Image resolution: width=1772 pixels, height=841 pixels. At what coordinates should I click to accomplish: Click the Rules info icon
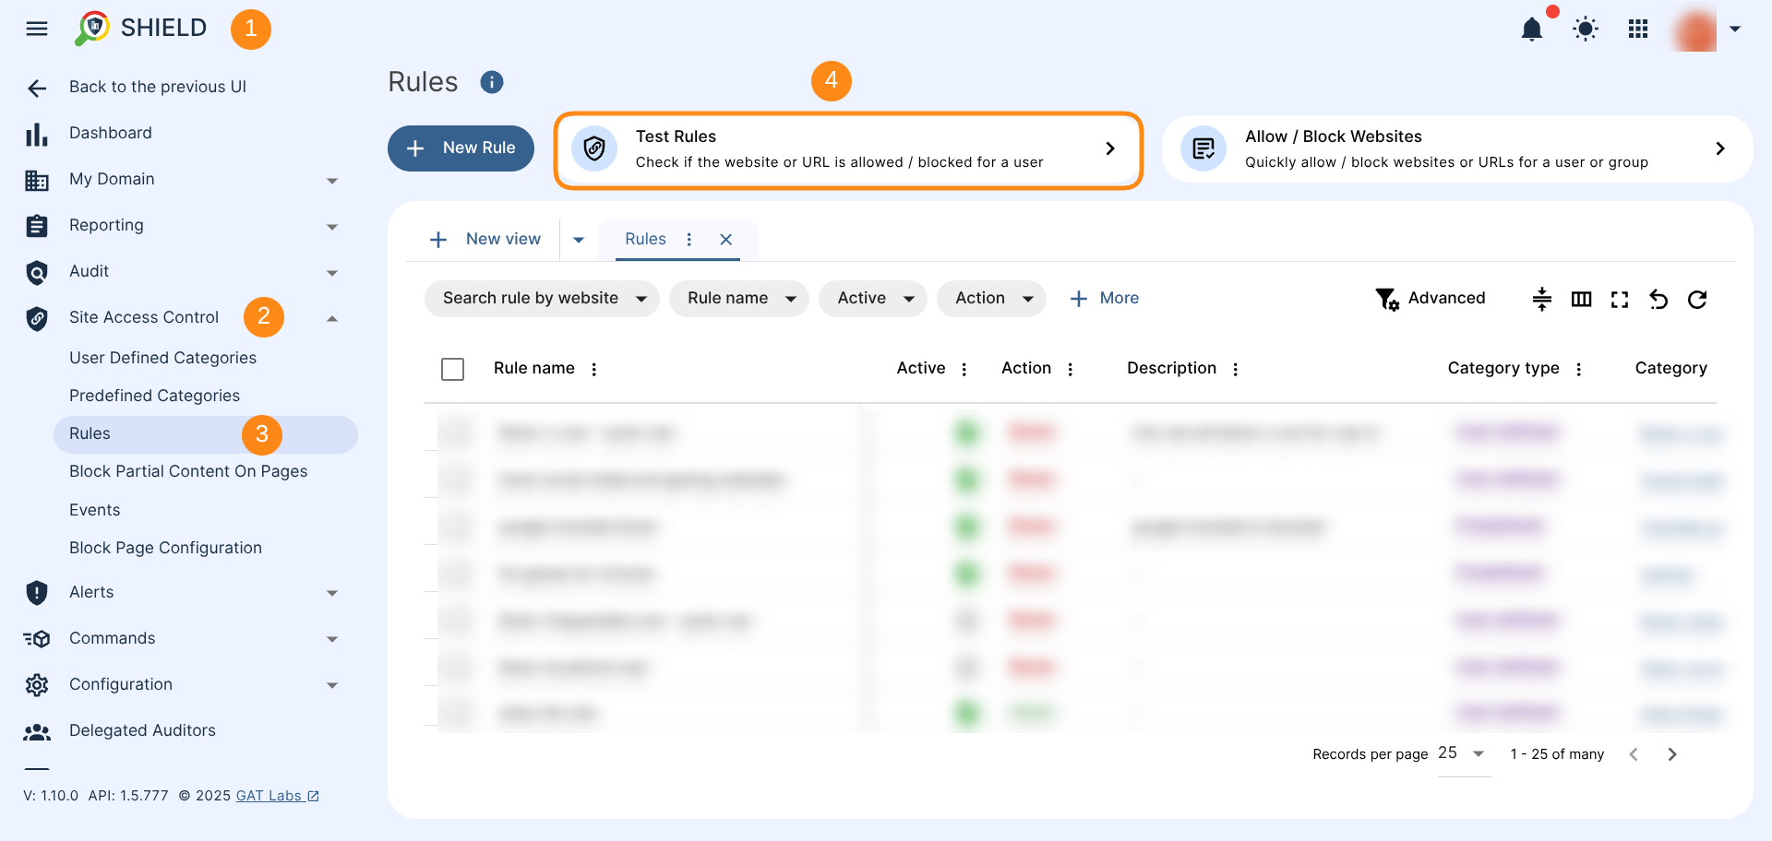492,82
